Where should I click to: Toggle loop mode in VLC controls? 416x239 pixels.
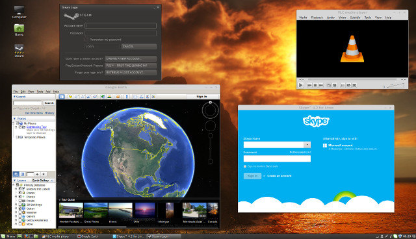(x=348, y=85)
